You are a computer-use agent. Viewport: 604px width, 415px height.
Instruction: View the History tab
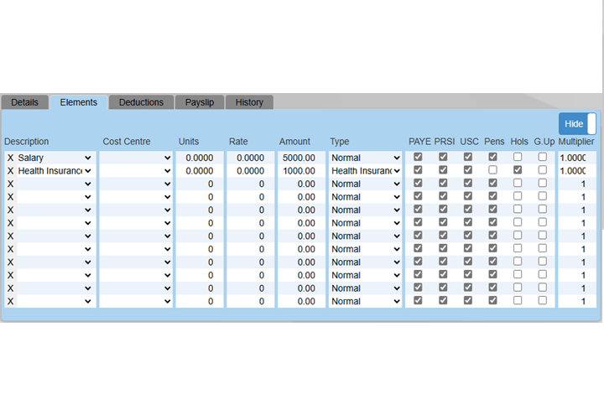(x=249, y=102)
